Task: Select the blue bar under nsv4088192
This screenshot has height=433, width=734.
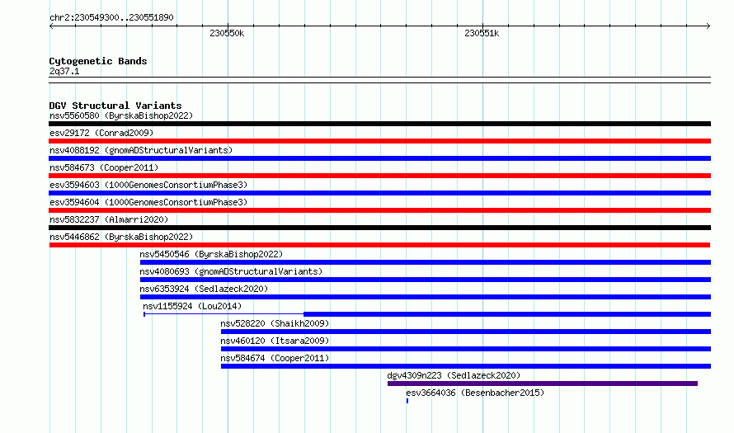Action: click(379, 158)
